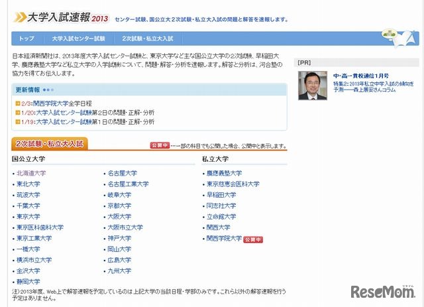Click the 公開中 badge beside 関西学院大学
424x307 pixels.
pos(253,239)
